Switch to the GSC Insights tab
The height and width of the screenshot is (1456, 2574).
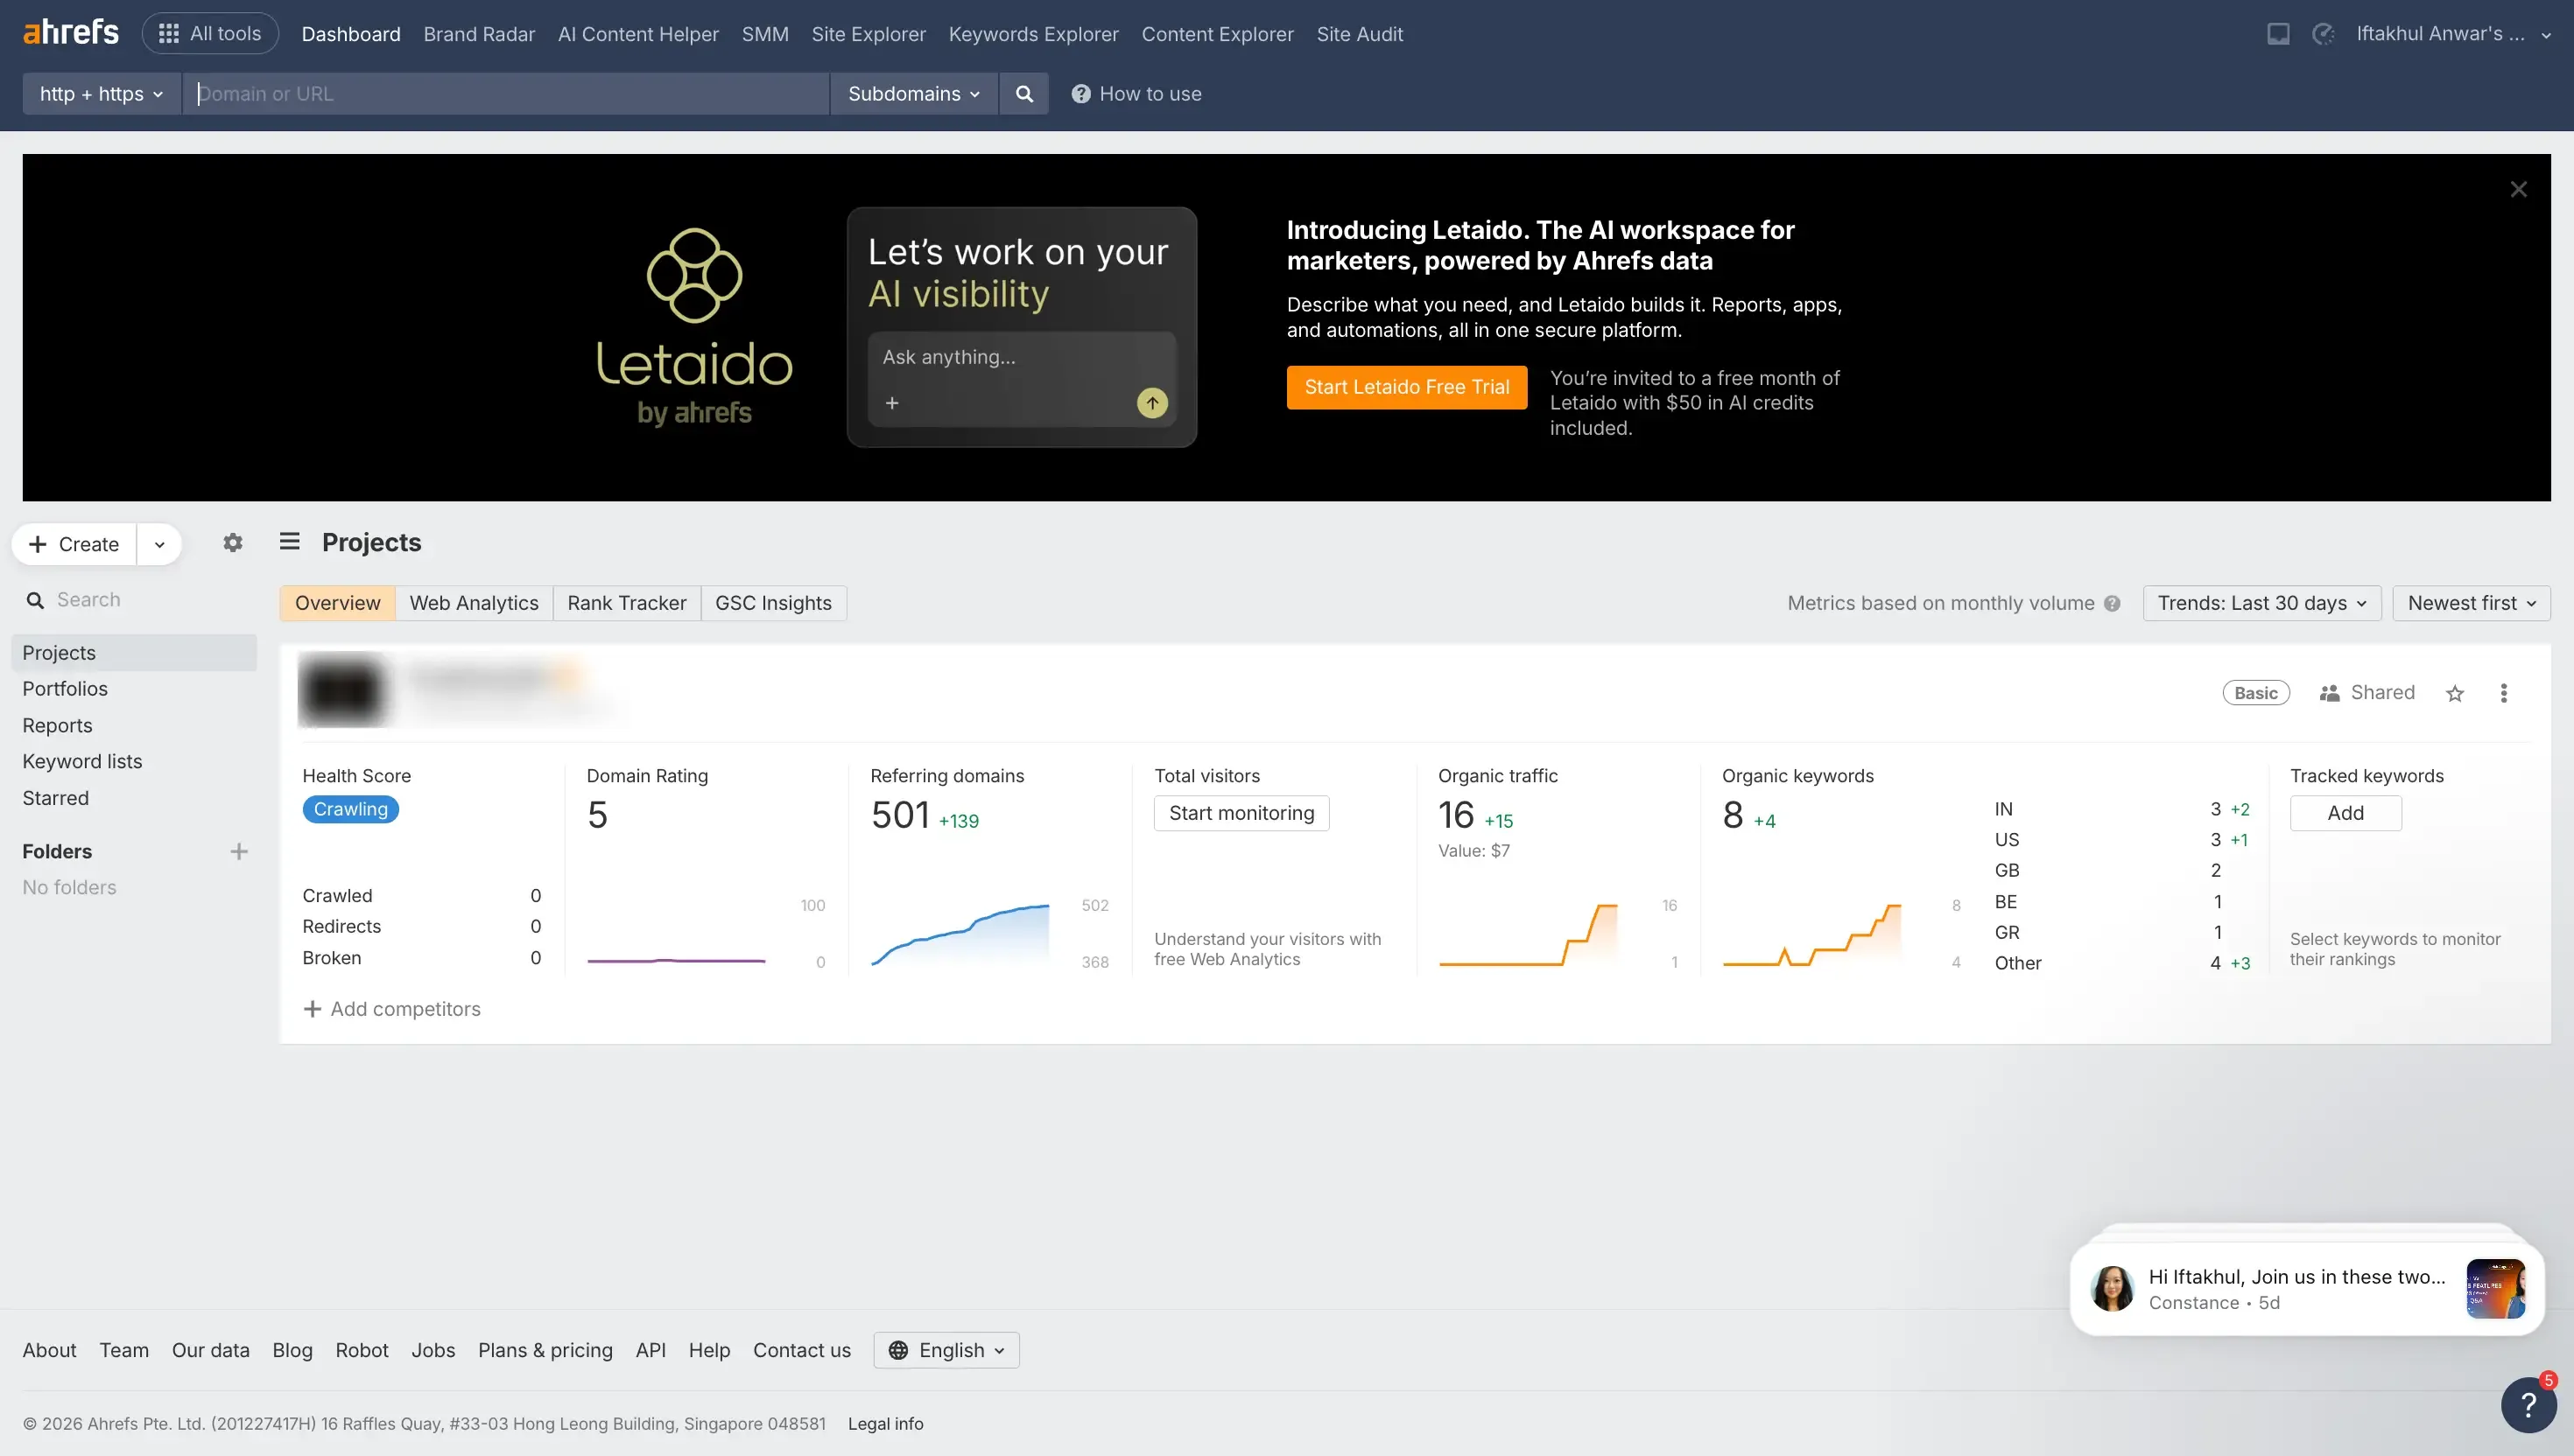click(773, 603)
